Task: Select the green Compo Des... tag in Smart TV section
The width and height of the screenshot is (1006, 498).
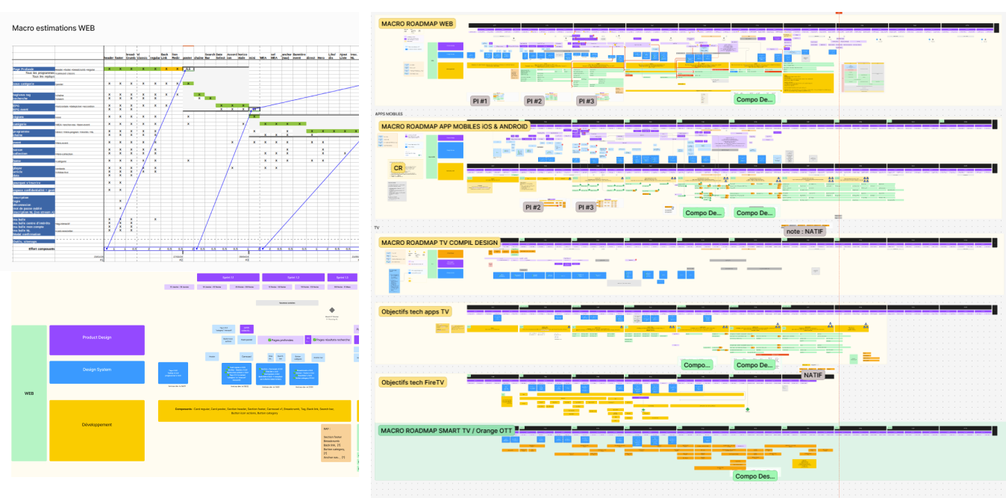Action: (x=754, y=475)
